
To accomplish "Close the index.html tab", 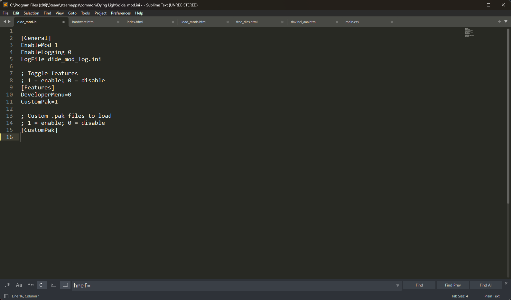I will [x=173, y=22].
